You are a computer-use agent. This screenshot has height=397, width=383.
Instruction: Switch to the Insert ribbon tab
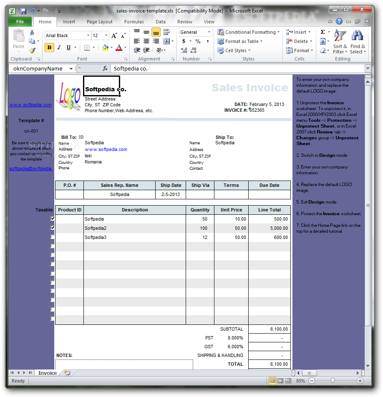point(69,22)
